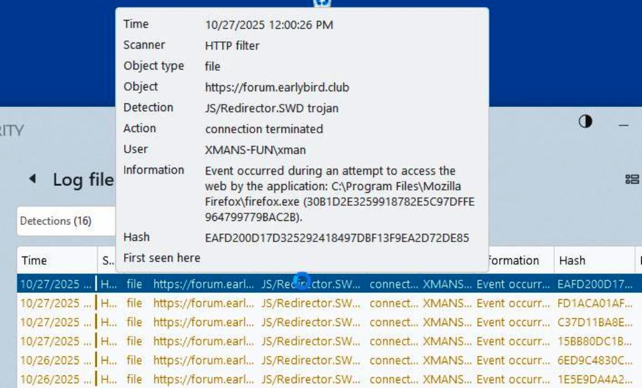Minimize the security application window
642x388 pixels.
pos(623,125)
